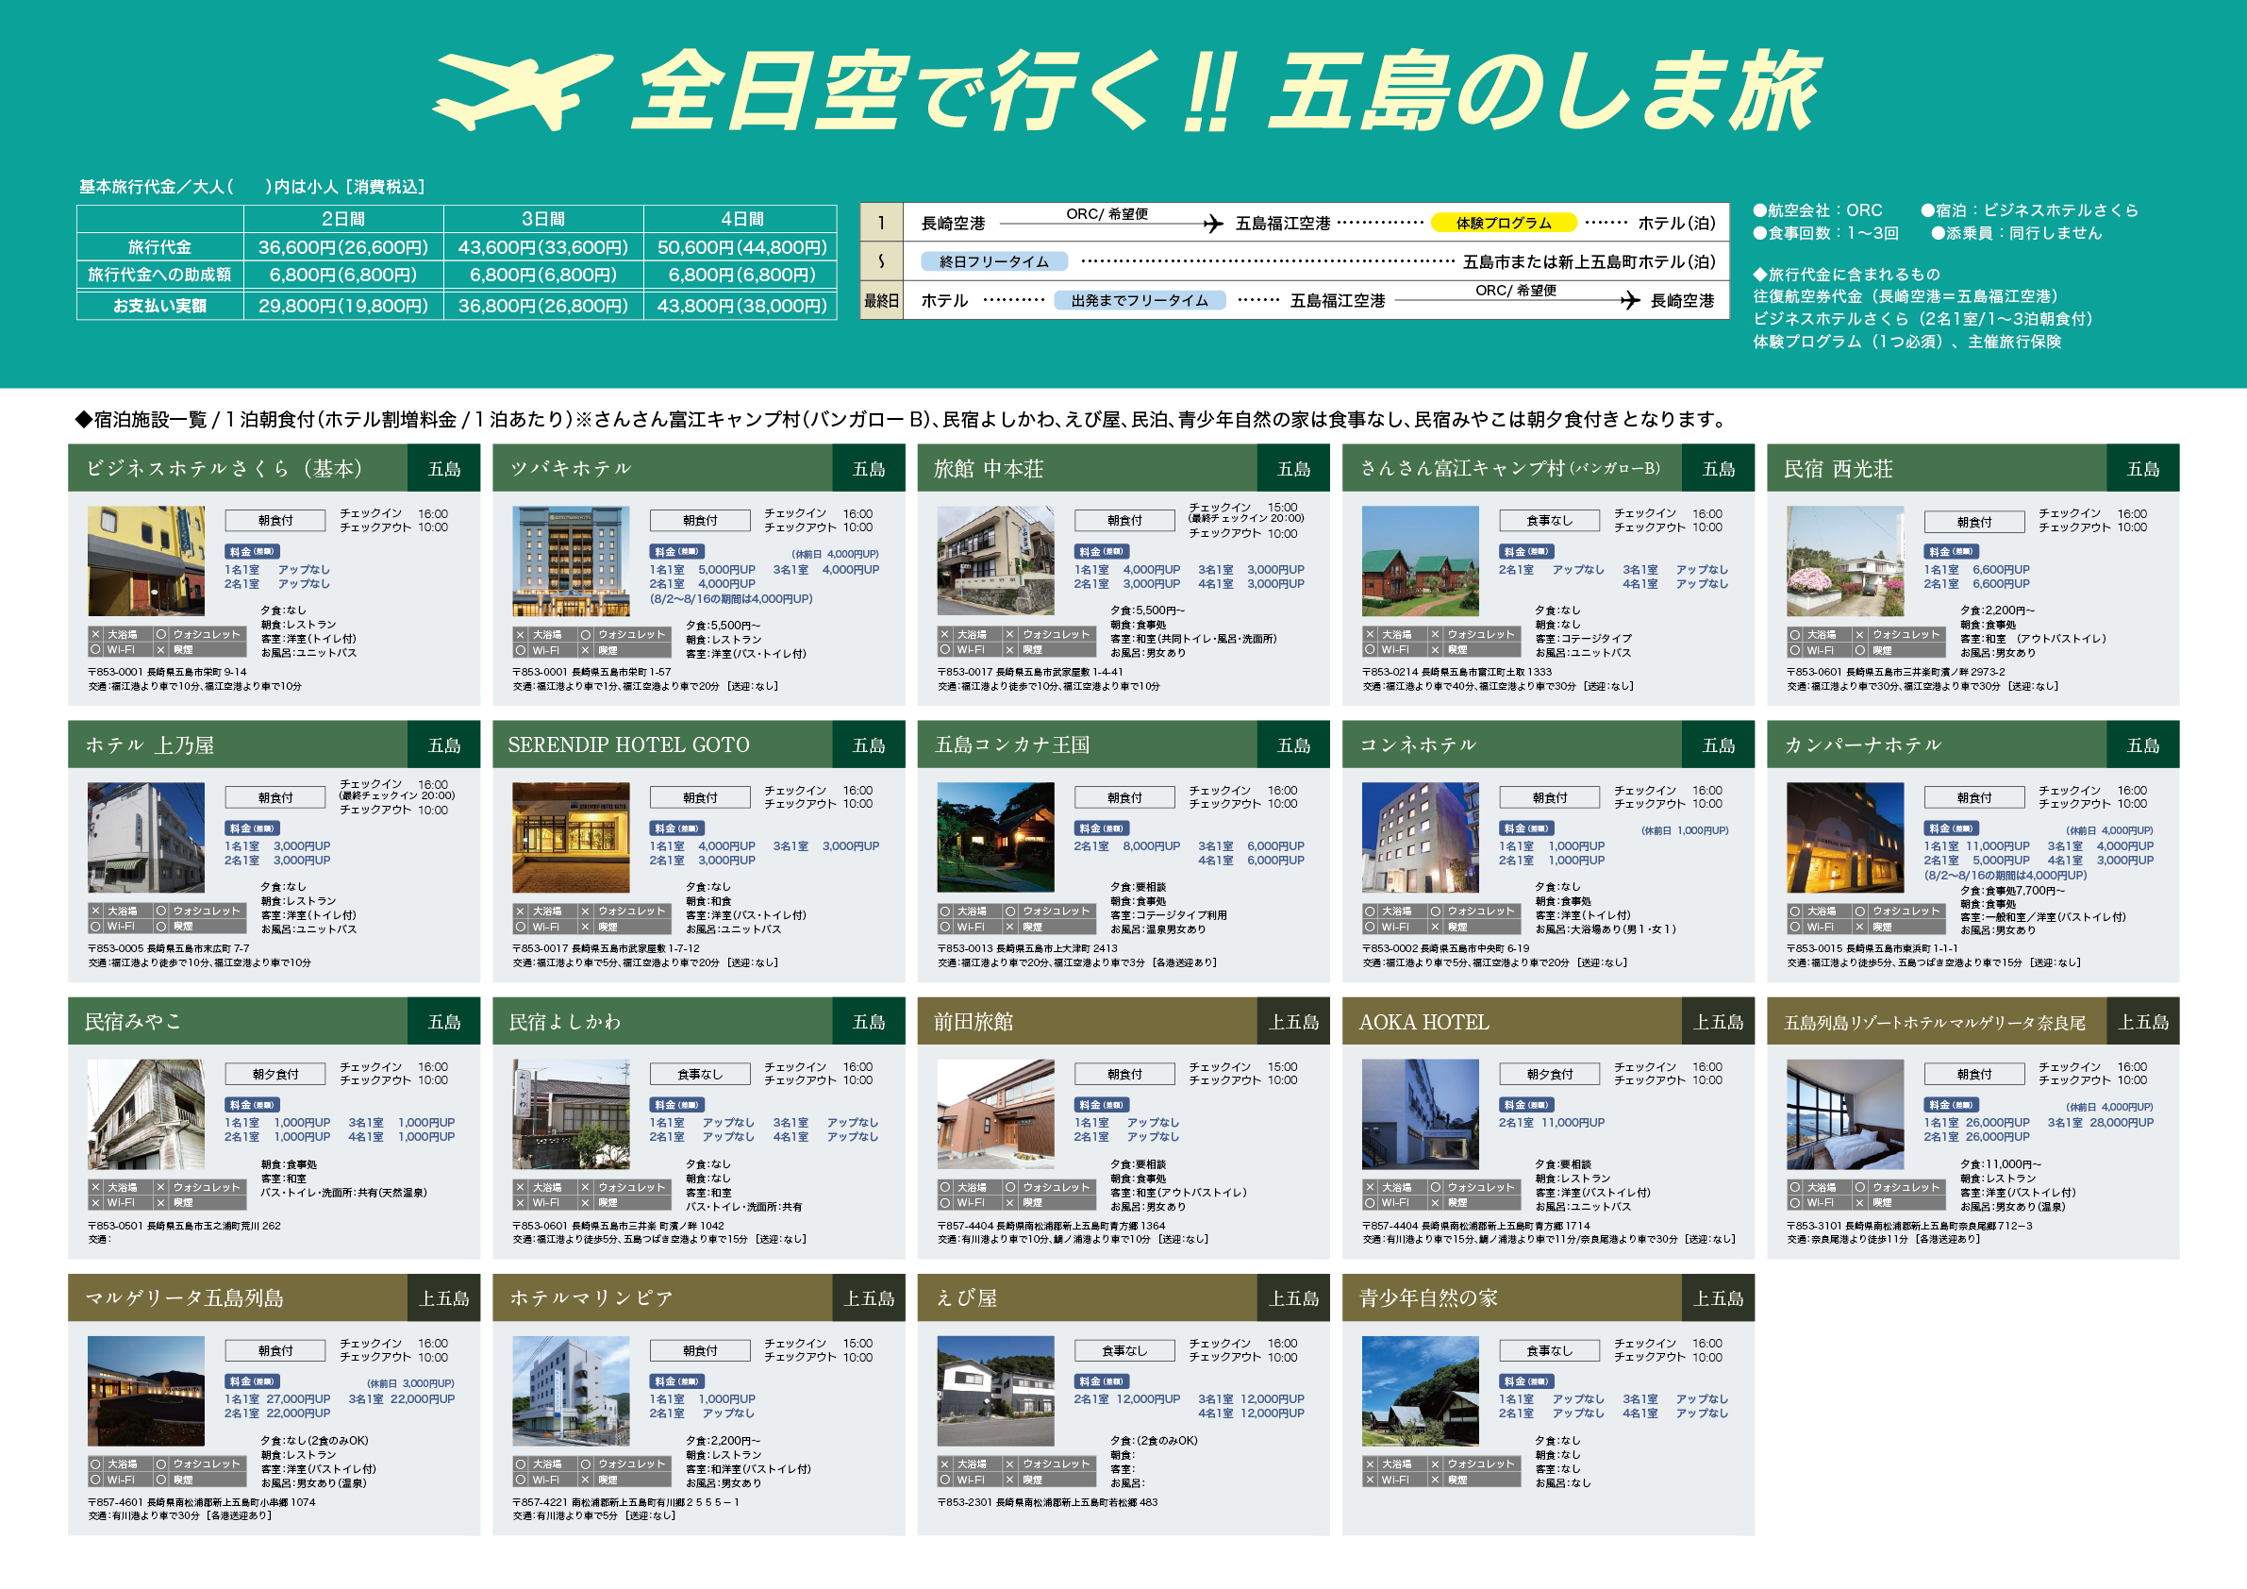Open the マルゲリータ五島列島 photo thumbnail

(146, 1391)
